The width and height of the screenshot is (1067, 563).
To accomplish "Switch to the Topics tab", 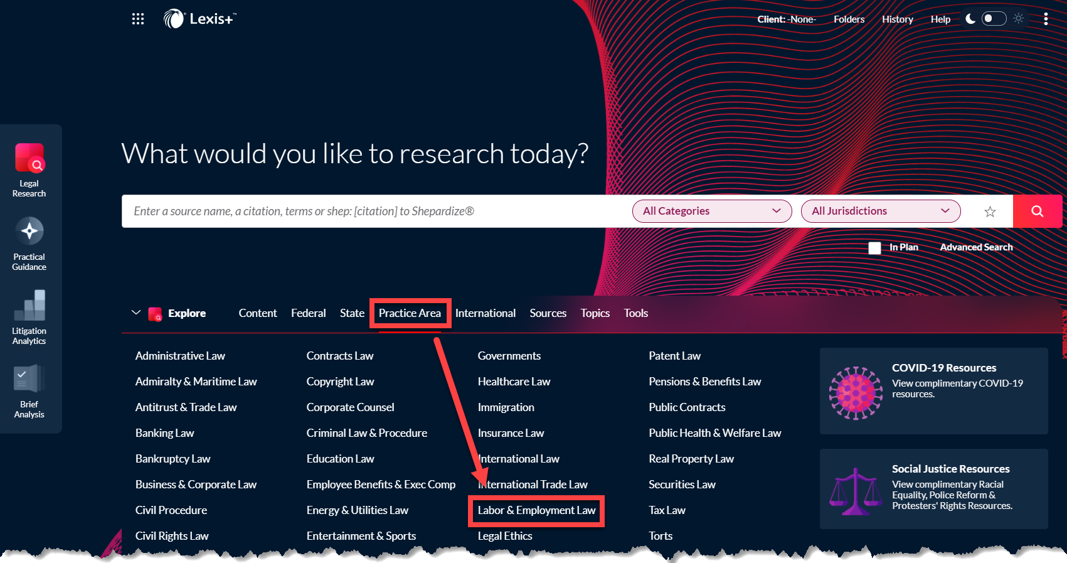I will (x=595, y=313).
